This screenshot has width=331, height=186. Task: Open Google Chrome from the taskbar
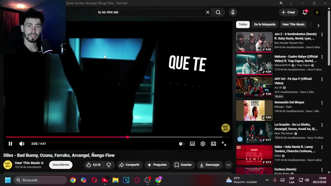point(73,180)
